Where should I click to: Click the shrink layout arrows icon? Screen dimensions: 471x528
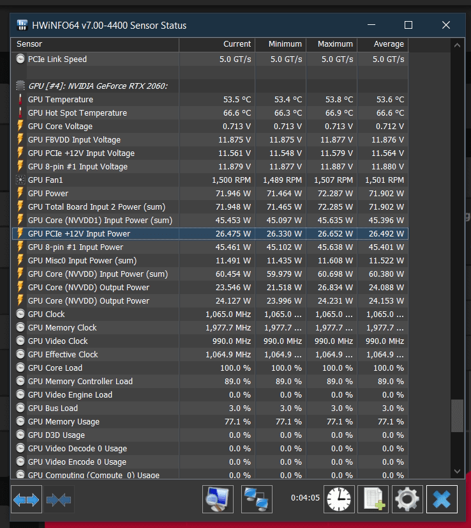click(59, 499)
